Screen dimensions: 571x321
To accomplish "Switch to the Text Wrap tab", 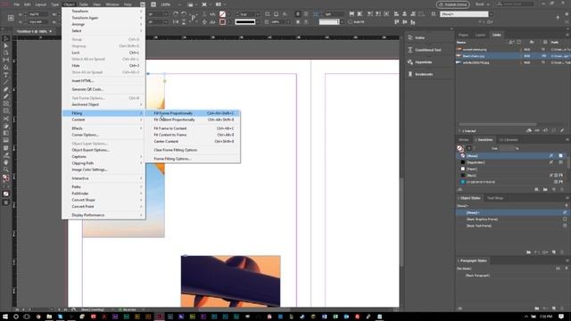I will [495, 198].
